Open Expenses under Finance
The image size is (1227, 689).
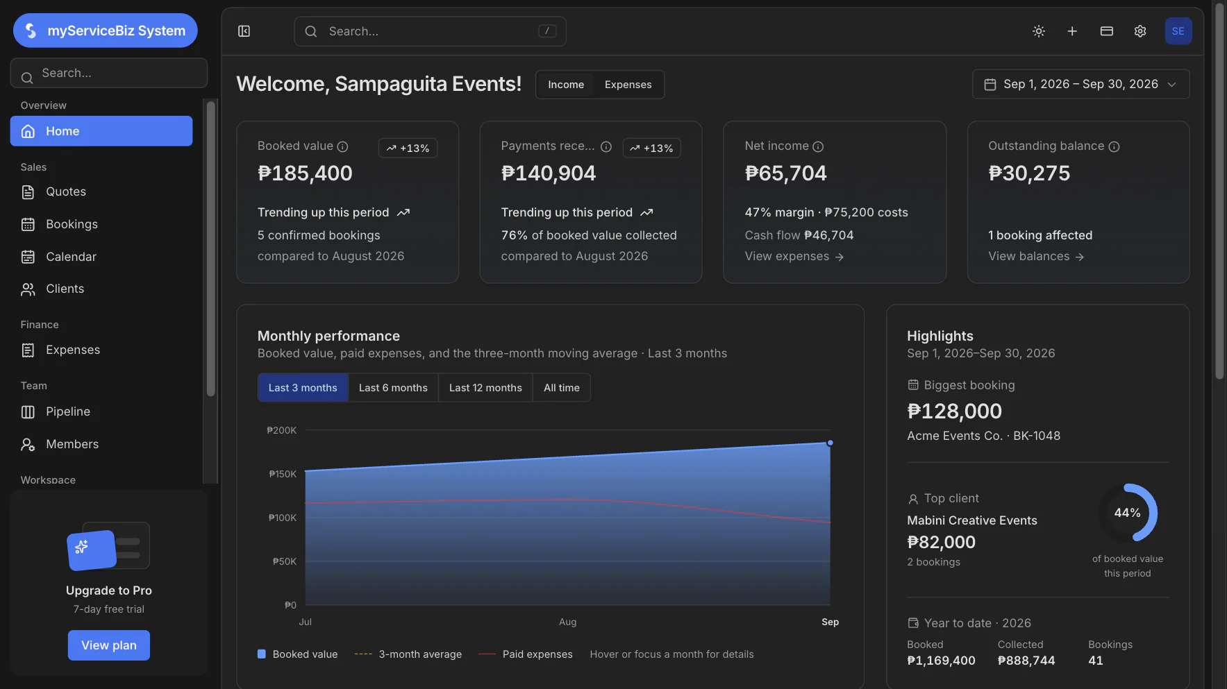[101, 350]
